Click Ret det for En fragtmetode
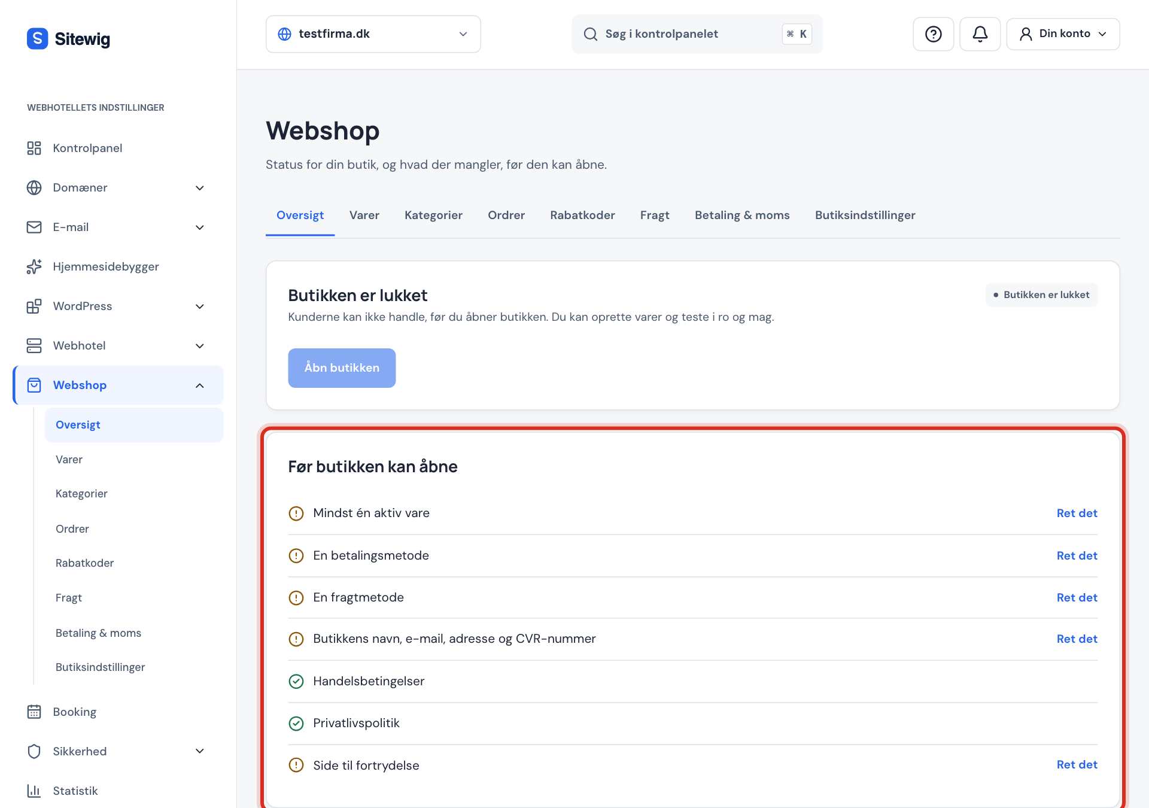 tap(1077, 597)
